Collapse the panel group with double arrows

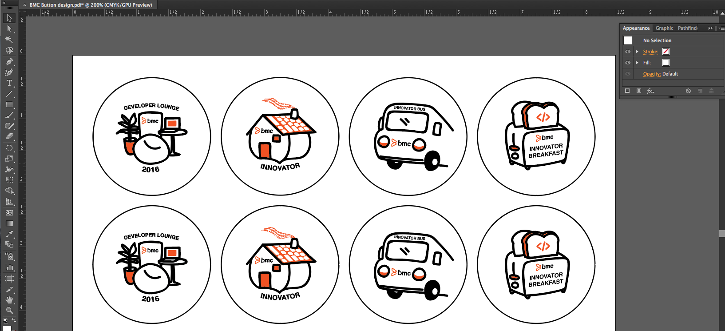coord(710,28)
